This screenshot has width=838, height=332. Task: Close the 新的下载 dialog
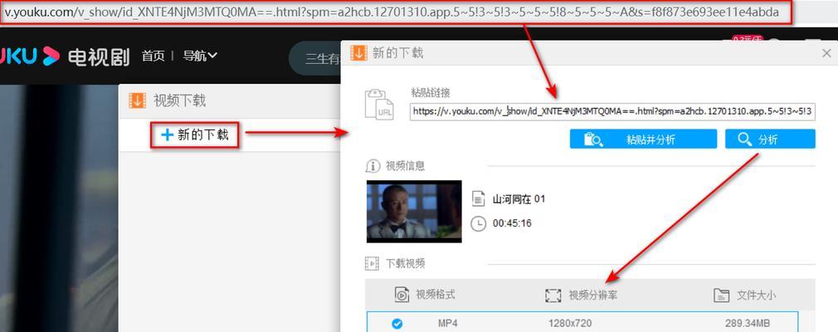pos(826,53)
